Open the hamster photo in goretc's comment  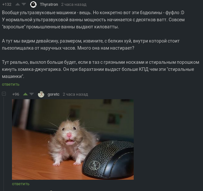tap(73, 139)
